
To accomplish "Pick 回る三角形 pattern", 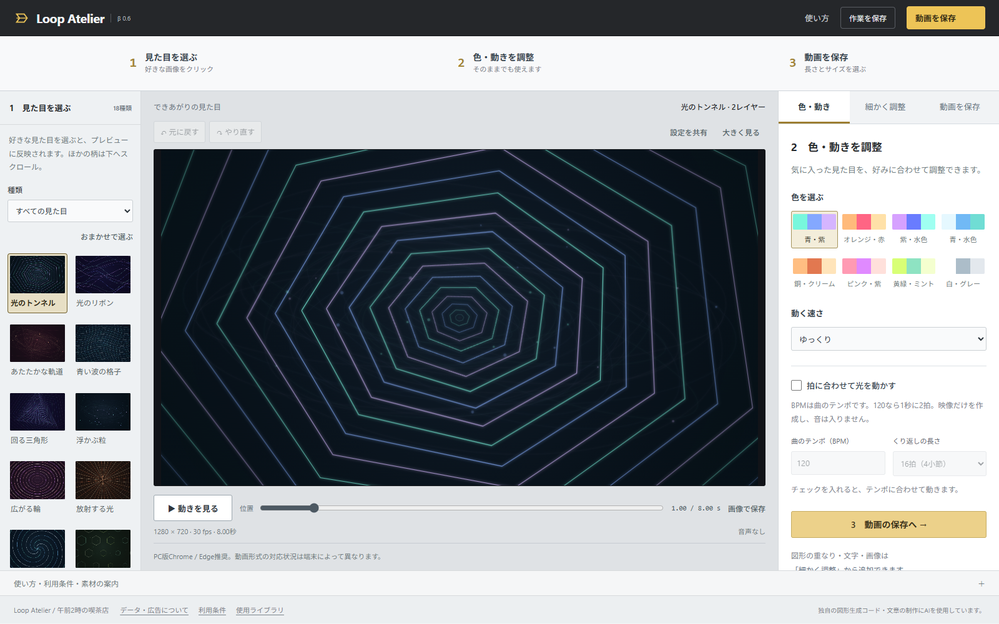I will pyautogui.click(x=37, y=420).
